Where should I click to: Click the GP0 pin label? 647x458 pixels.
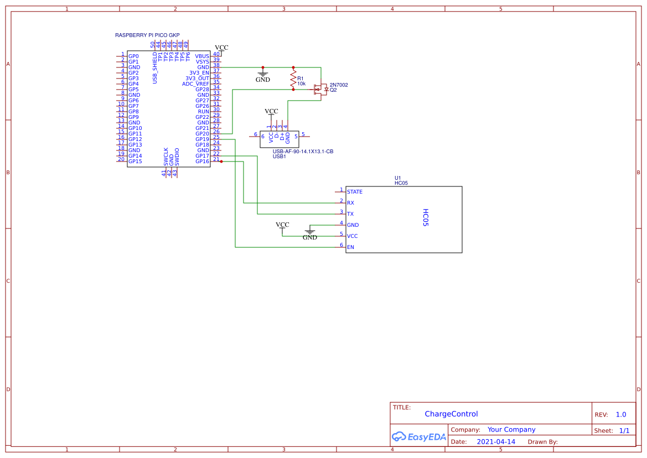pyautogui.click(x=133, y=56)
